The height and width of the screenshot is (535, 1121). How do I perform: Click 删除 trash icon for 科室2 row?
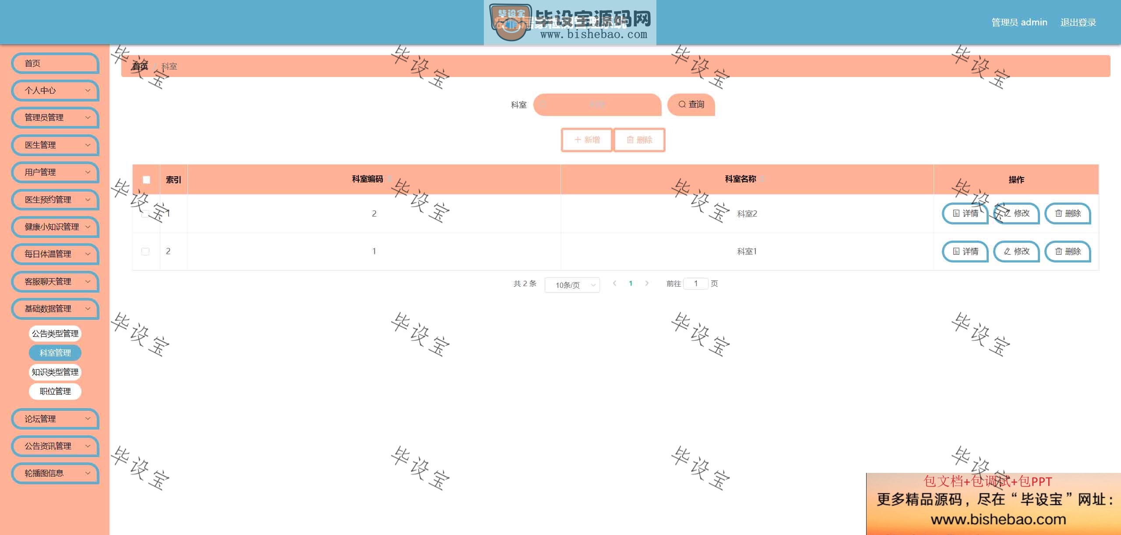[x=1058, y=213]
